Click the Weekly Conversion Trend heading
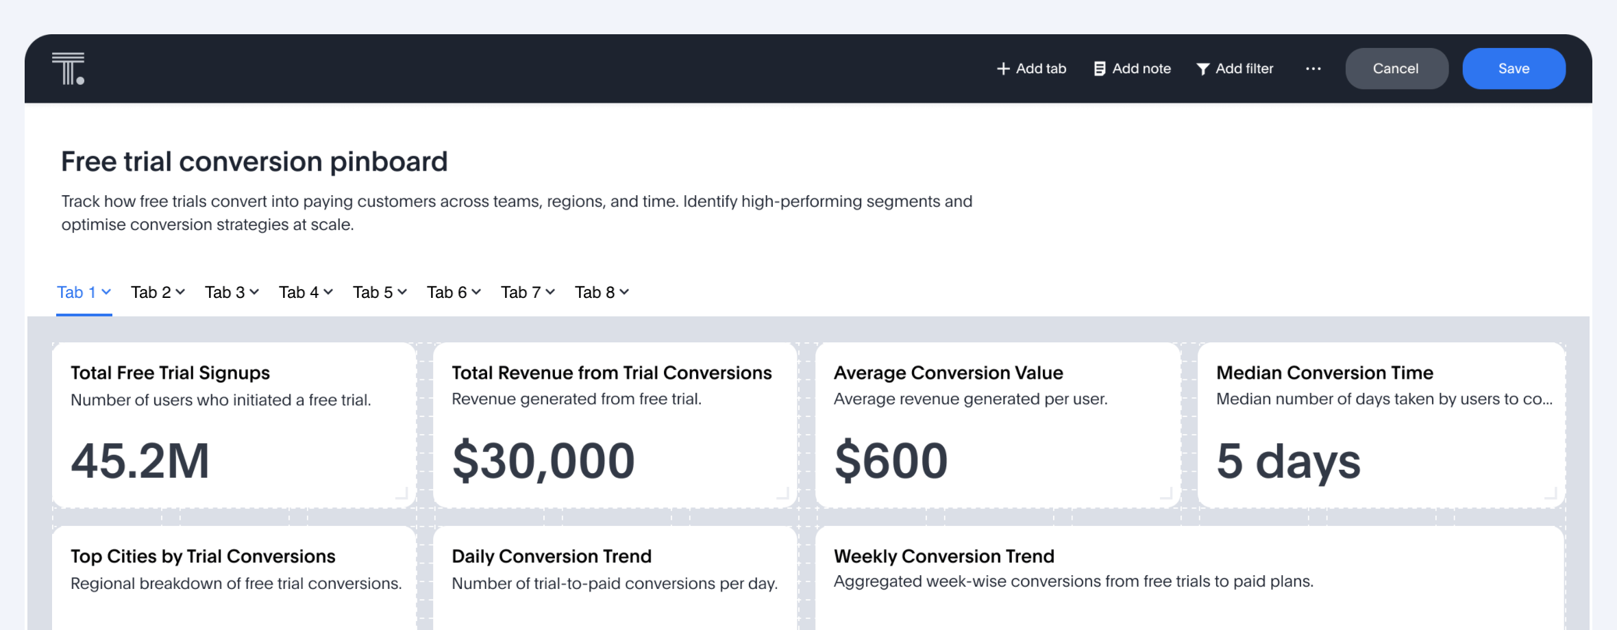This screenshot has width=1617, height=630. 943,556
